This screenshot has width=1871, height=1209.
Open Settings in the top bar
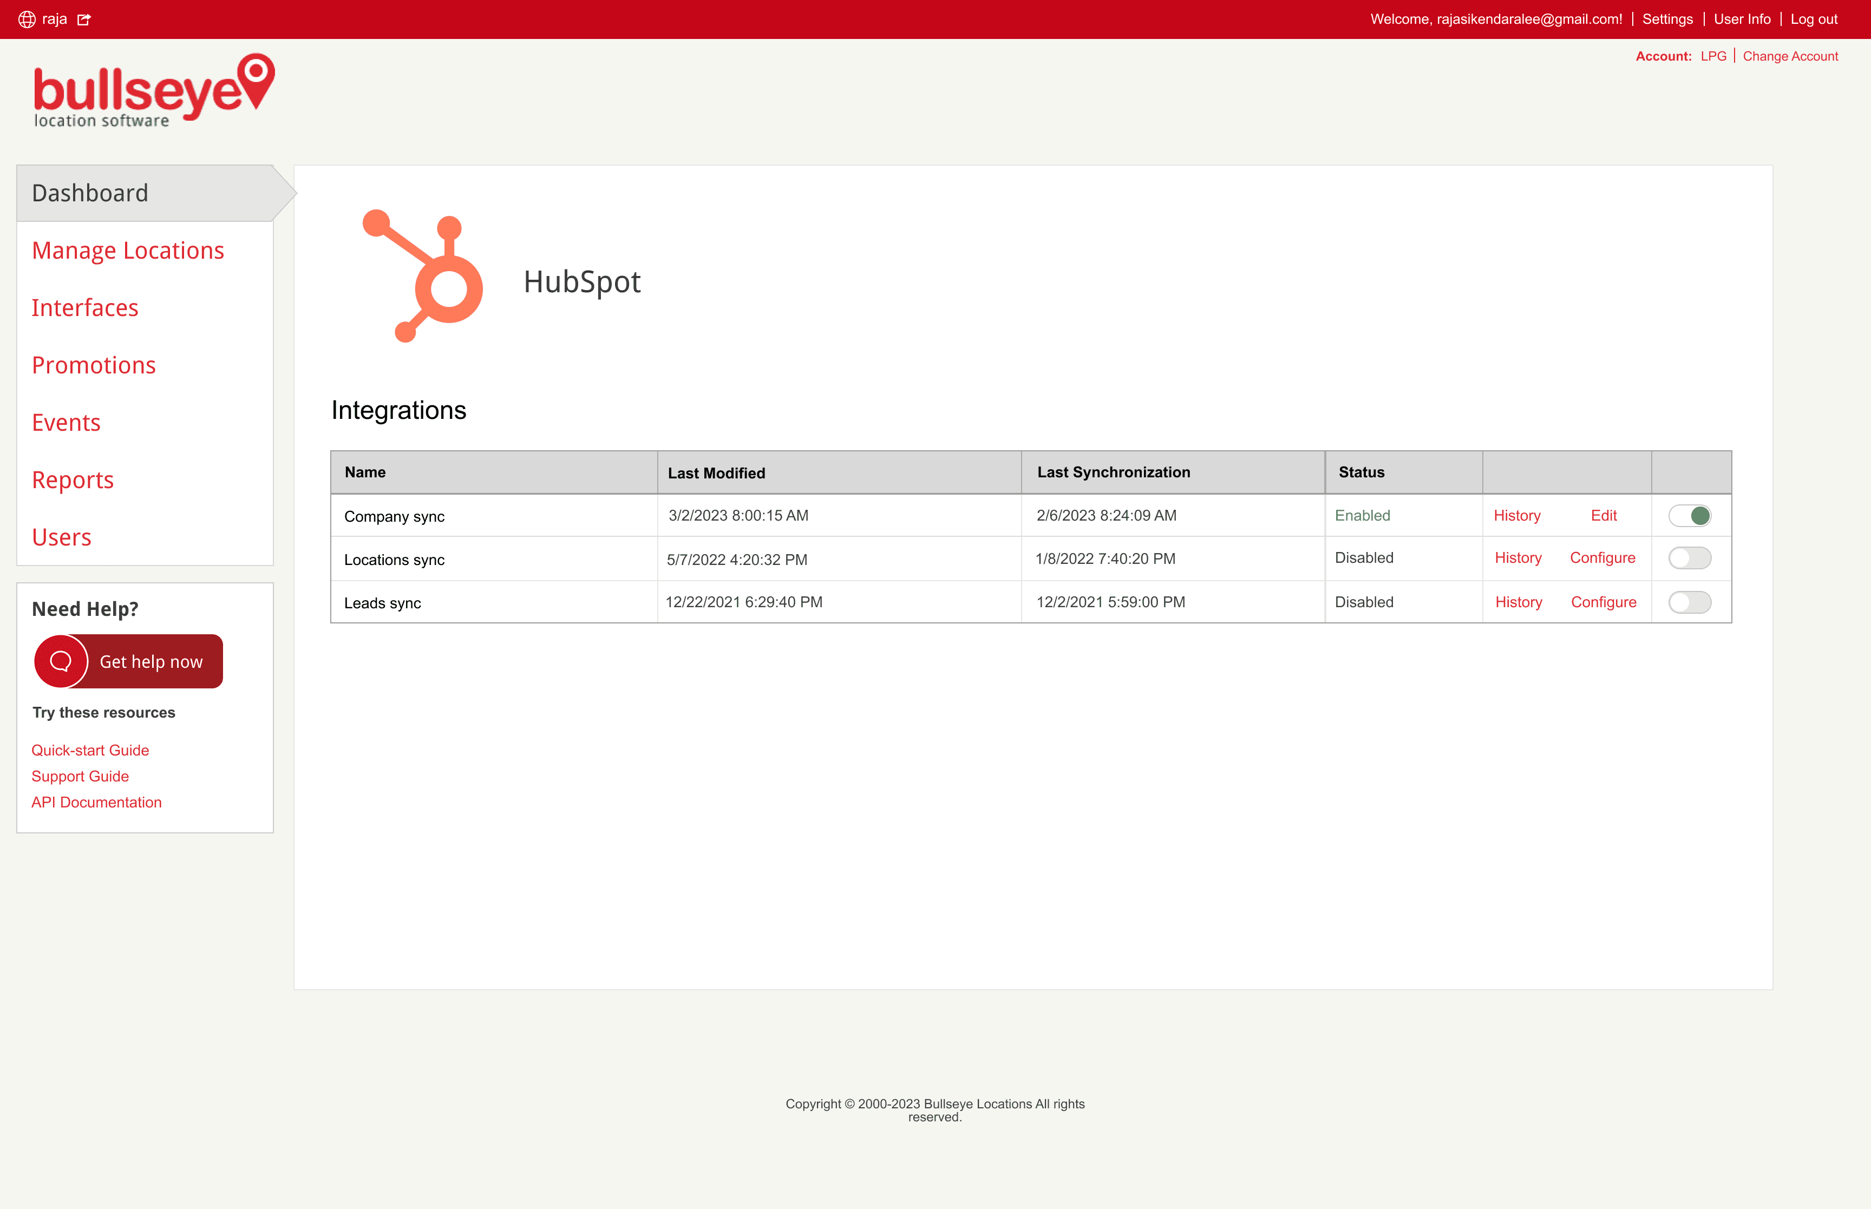[x=1667, y=19]
